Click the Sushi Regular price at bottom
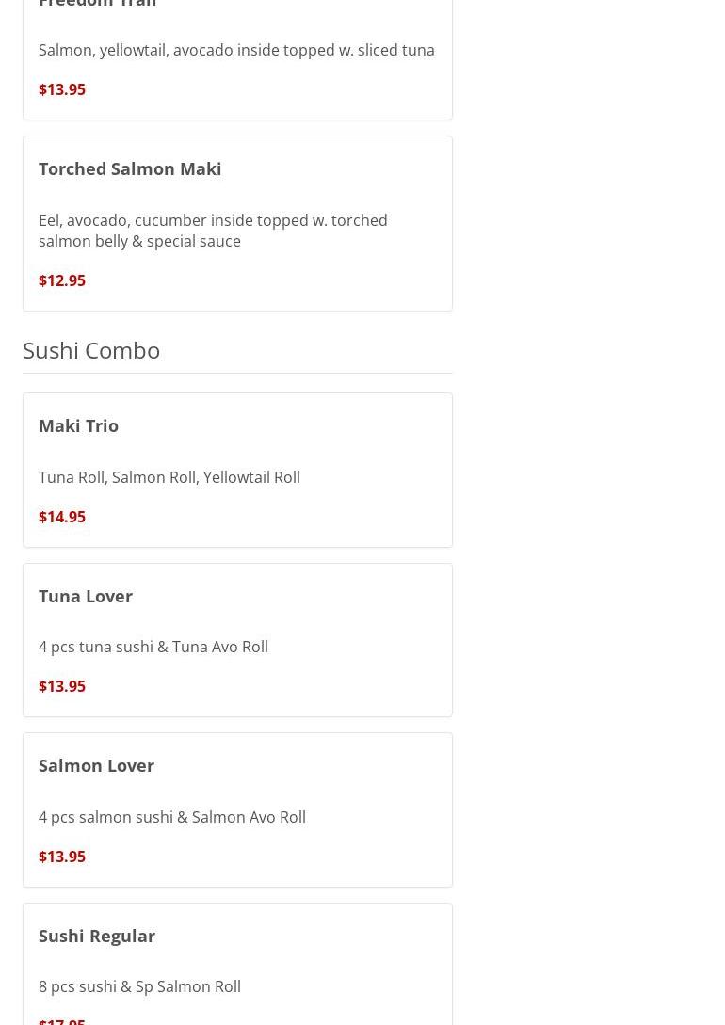Screen dimensions: 725x1025 (62, 1020)
